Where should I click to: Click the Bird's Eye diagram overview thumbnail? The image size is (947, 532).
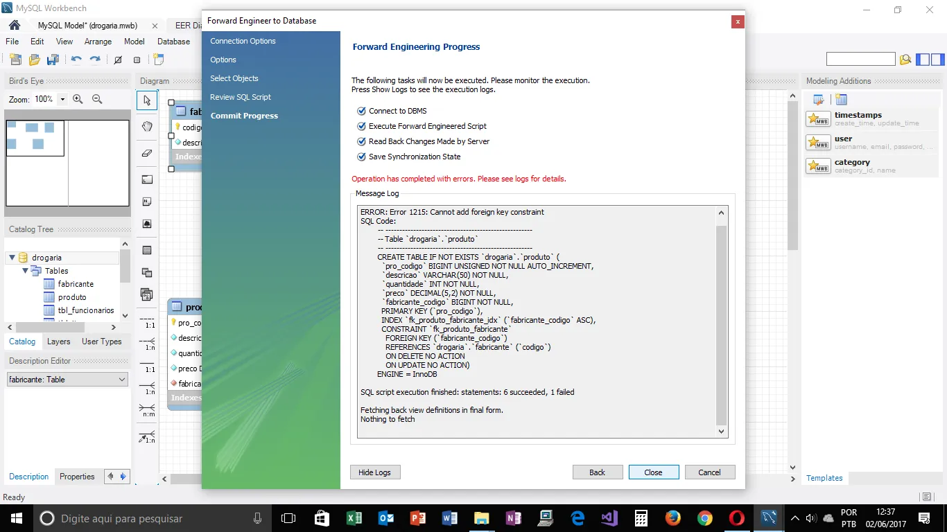point(68,163)
